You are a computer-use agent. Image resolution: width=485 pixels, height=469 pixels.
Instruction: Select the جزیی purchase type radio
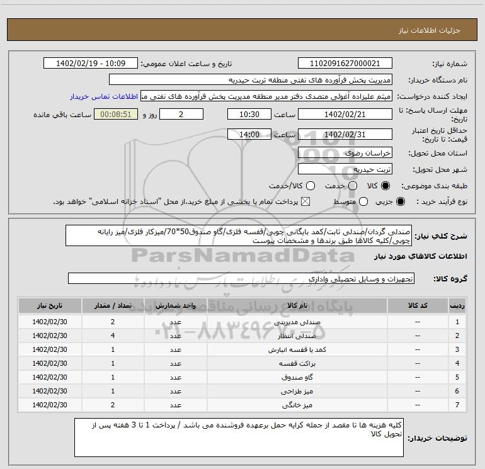pyautogui.click(x=401, y=202)
